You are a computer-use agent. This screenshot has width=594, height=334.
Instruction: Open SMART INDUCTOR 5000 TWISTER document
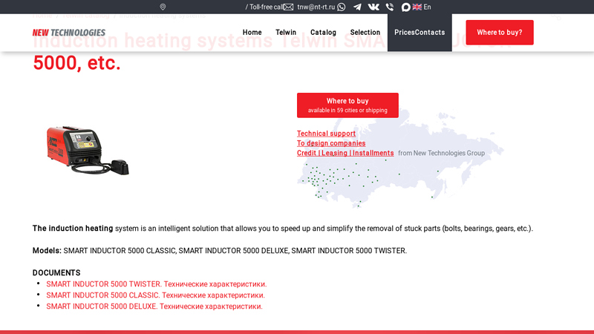[x=156, y=284]
